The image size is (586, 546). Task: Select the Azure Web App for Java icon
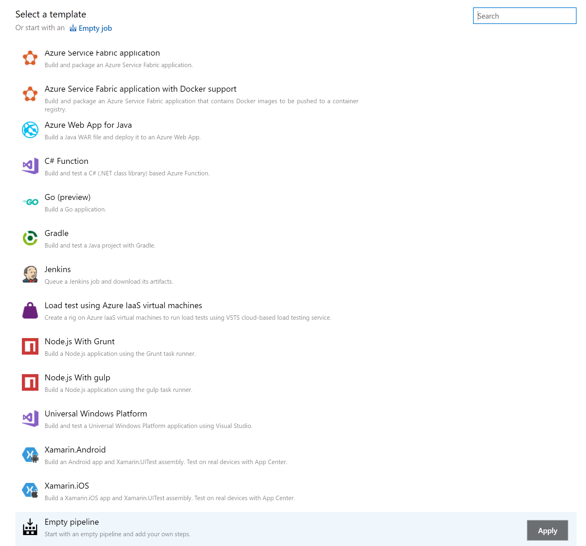[x=30, y=130]
